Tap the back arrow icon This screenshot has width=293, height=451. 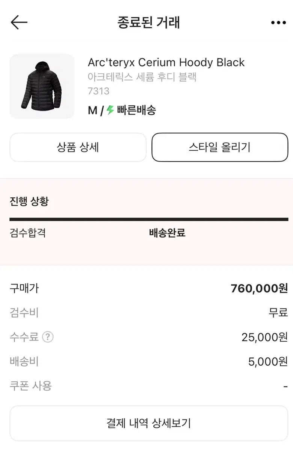(19, 23)
